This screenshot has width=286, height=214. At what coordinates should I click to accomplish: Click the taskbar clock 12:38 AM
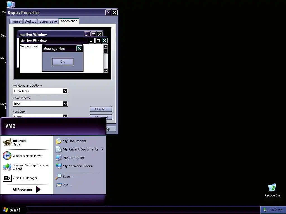point(276,210)
